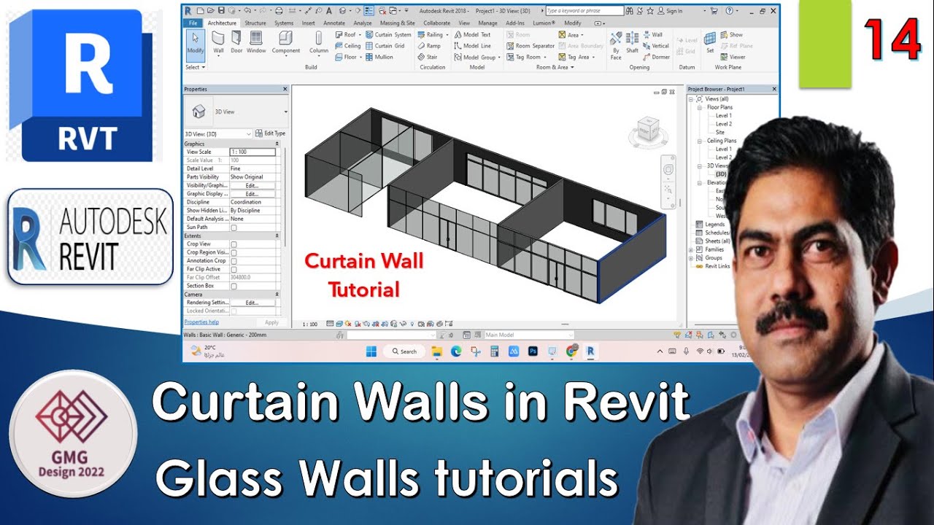Toggle the Crop Region Visible checkbox

pos(233,252)
